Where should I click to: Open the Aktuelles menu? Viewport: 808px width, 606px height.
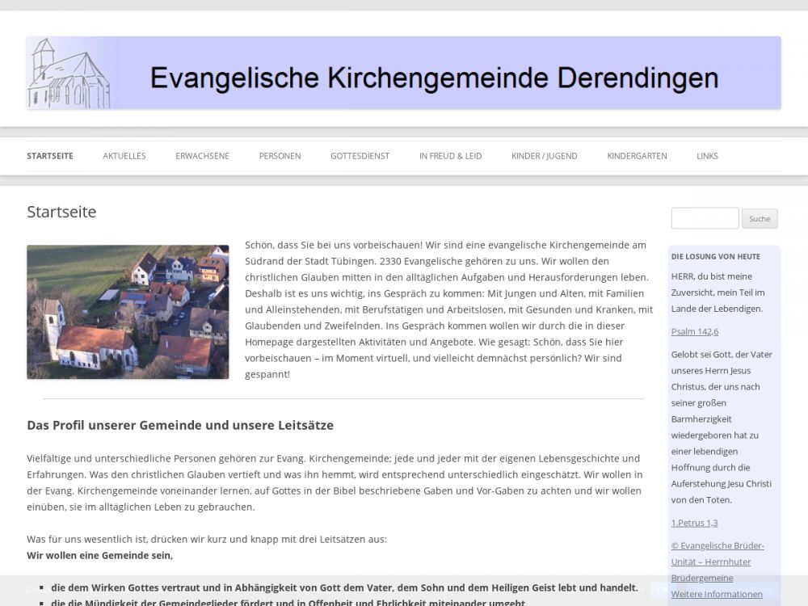124,156
